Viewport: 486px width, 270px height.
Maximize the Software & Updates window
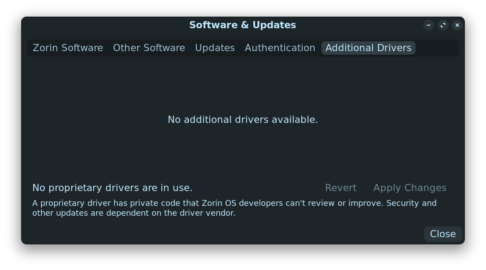(x=443, y=25)
